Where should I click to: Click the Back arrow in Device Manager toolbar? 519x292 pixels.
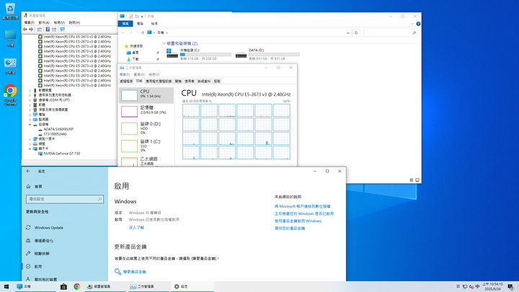[25, 30]
